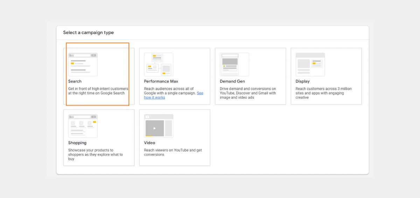Click the 'Select a campaign type' heading

click(x=89, y=33)
